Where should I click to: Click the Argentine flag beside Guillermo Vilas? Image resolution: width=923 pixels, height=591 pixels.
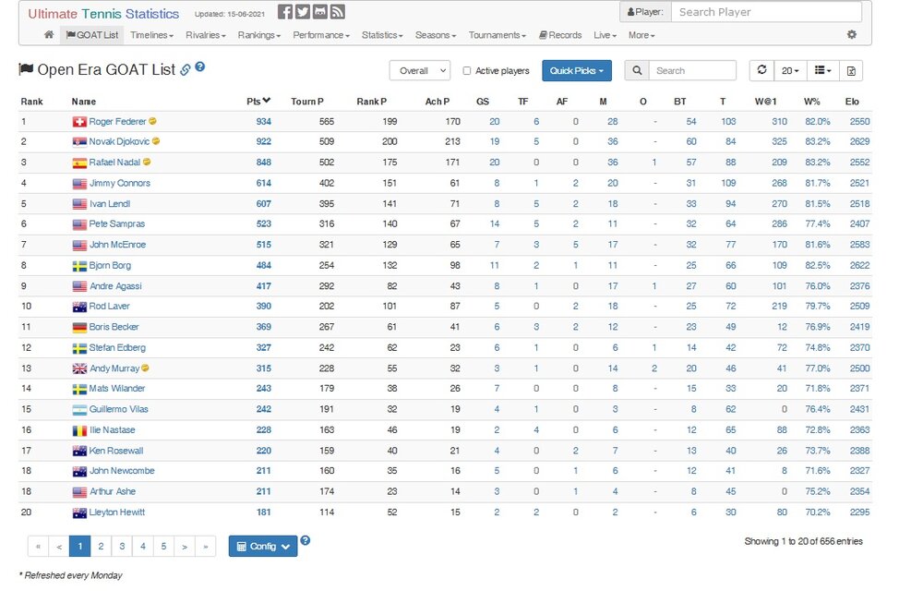click(79, 410)
